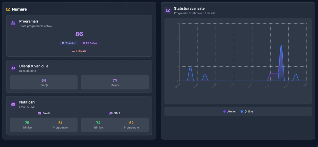Viewport: 318px width, 147px height.
Task: Toggle Online series in chart legend
Action: click(247, 111)
